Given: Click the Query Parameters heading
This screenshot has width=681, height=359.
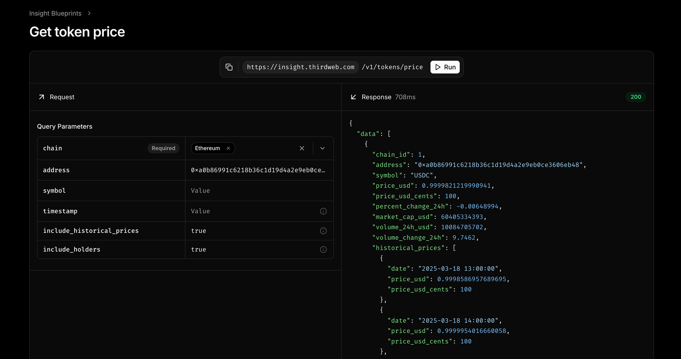Looking at the screenshot, I should click(x=65, y=126).
